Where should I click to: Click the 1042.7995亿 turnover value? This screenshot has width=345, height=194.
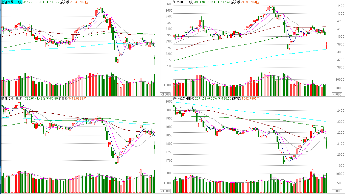point(251,99)
